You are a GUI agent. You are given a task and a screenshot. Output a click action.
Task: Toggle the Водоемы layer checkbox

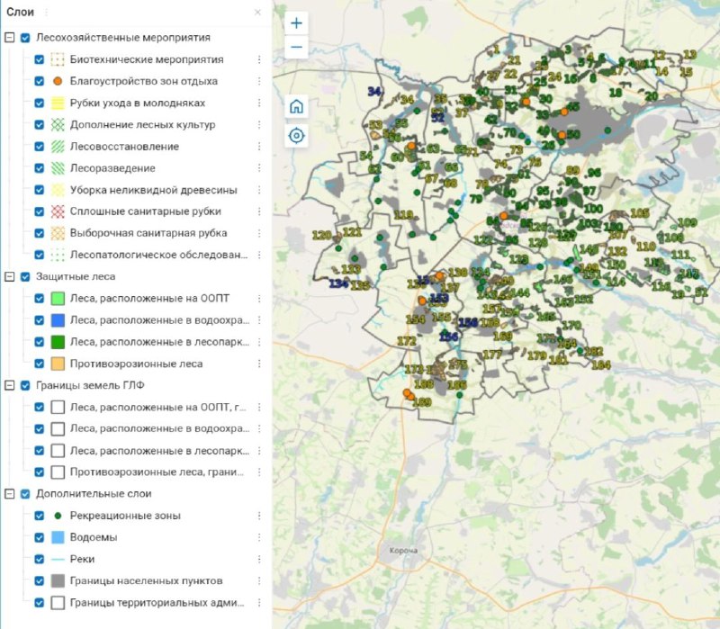click(x=40, y=537)
